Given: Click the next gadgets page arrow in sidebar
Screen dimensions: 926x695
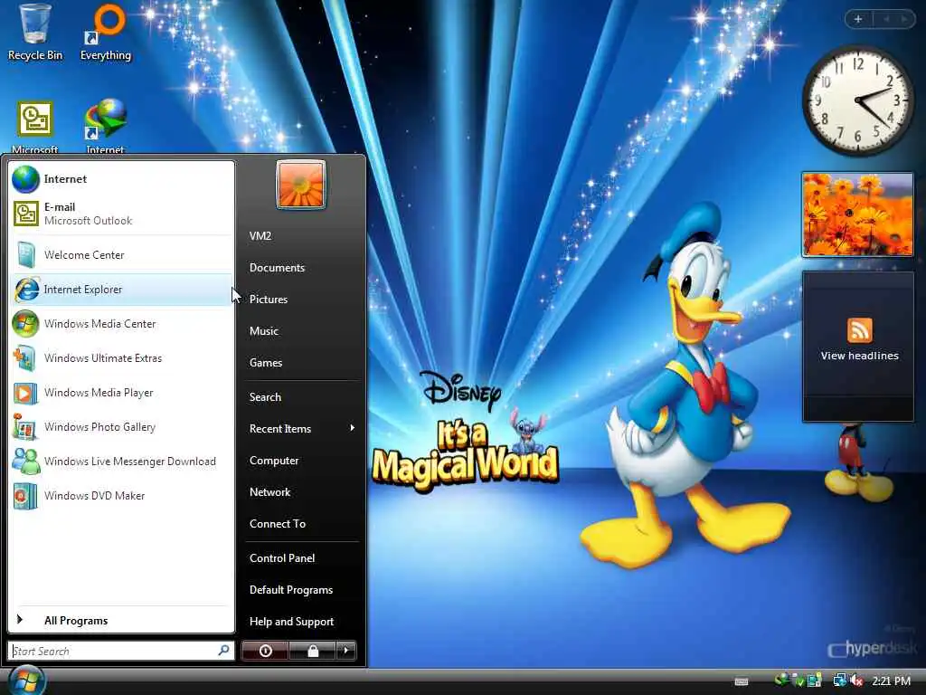Looking at the screenshot, I should [x=904, y=19].
